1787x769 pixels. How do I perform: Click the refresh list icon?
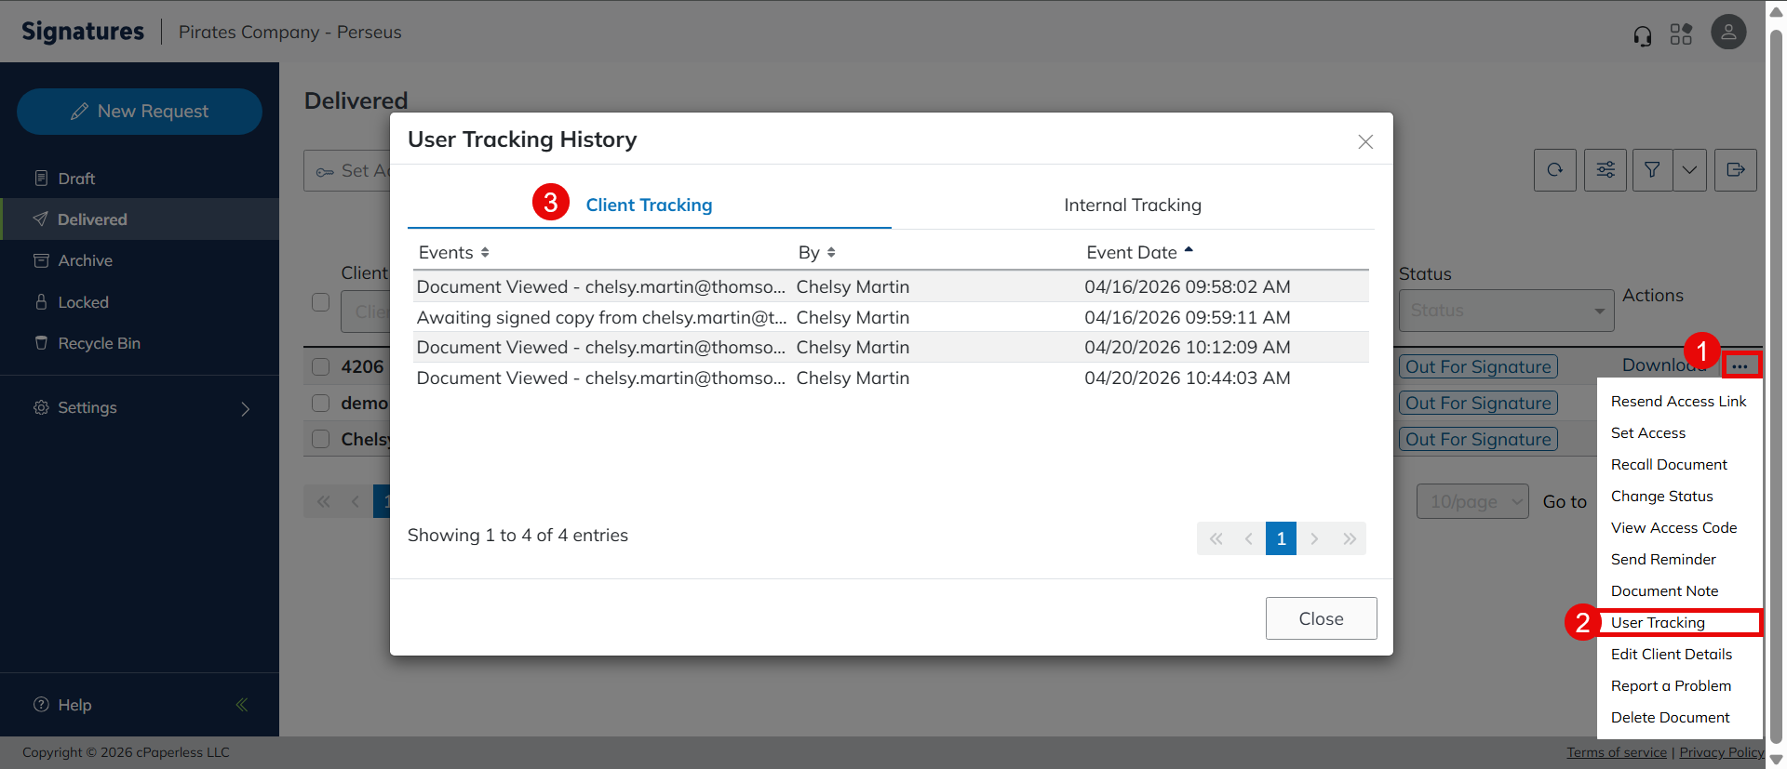(1554, 170)
